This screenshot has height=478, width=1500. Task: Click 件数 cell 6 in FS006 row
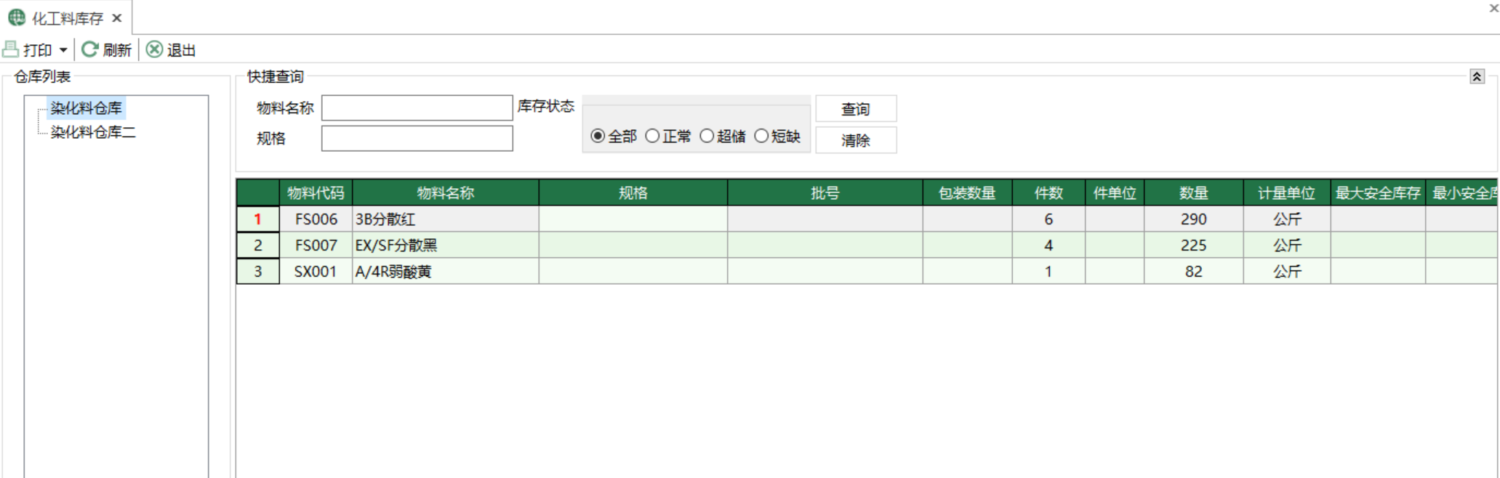click(x=1048, y=219)
